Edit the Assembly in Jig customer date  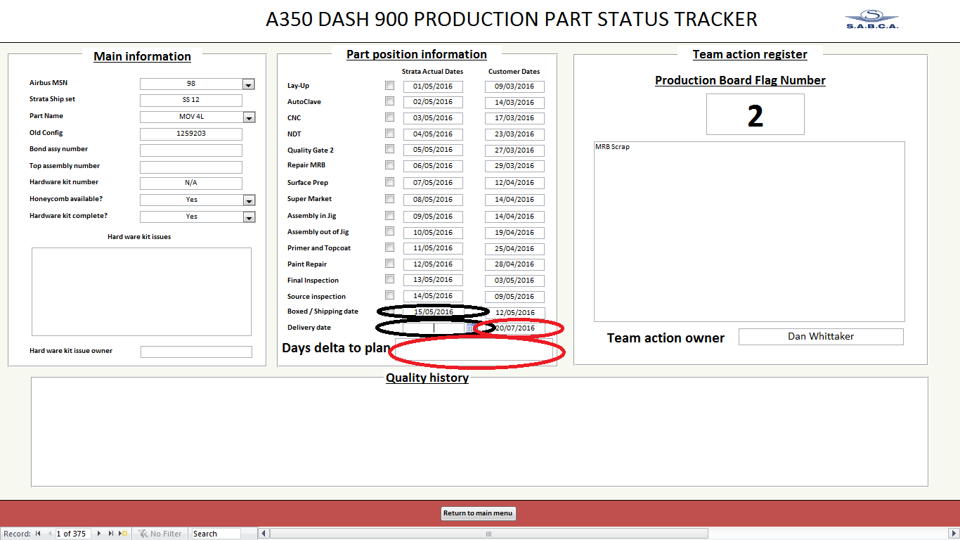point(514,217)
